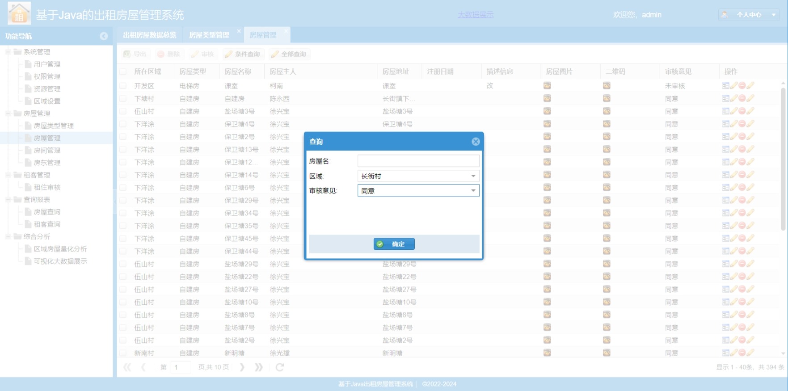
Task: Check the 新明塘 row checkbox
Action: click(123, 353)
